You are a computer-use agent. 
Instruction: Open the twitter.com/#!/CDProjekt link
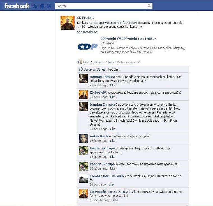(x=115, y=23)
